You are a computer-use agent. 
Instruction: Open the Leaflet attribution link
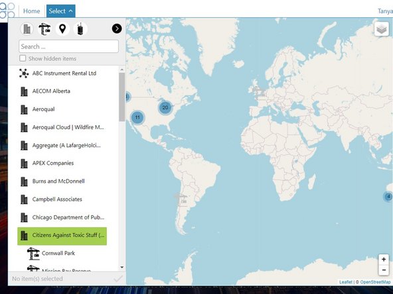click(x=346, y=282)
